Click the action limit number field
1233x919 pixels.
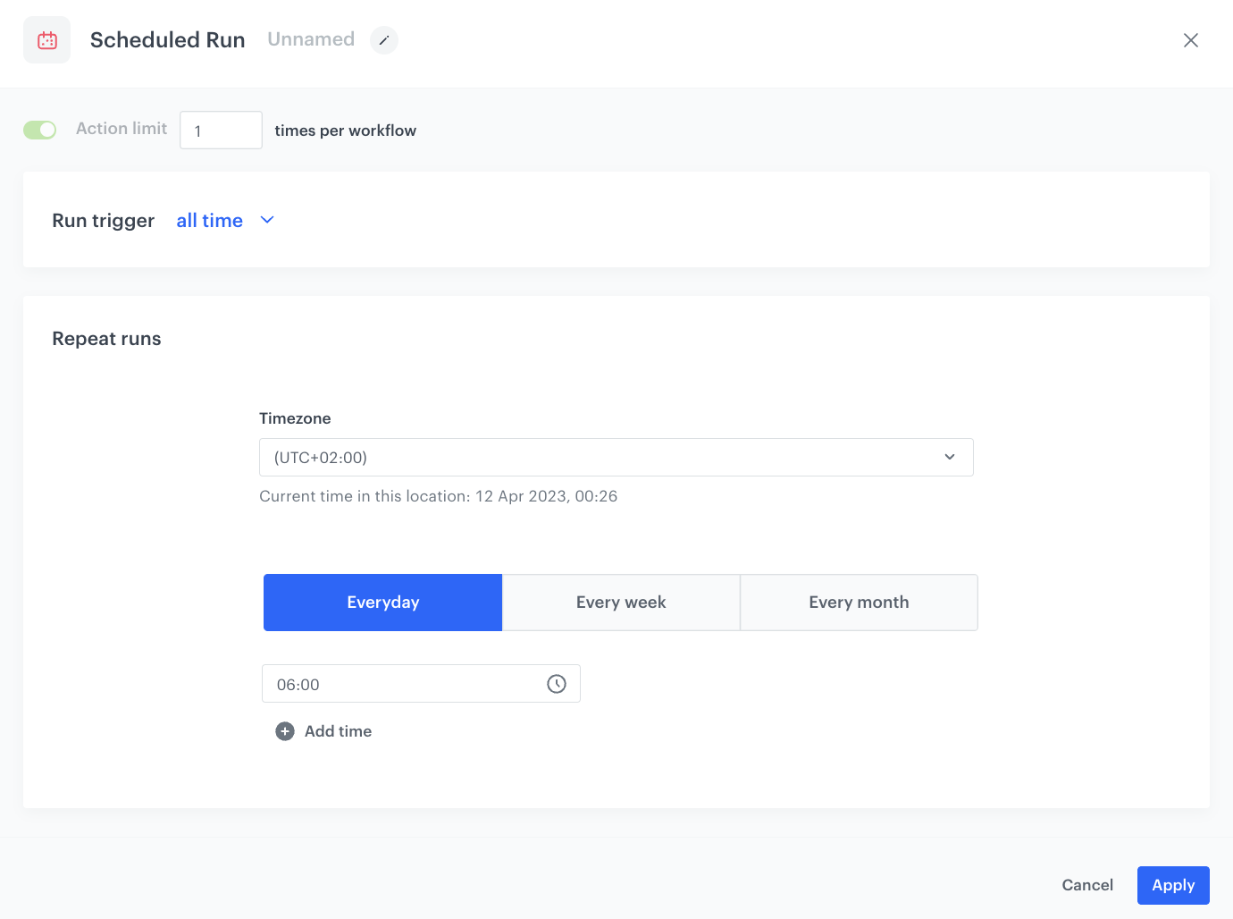[221, 131]
